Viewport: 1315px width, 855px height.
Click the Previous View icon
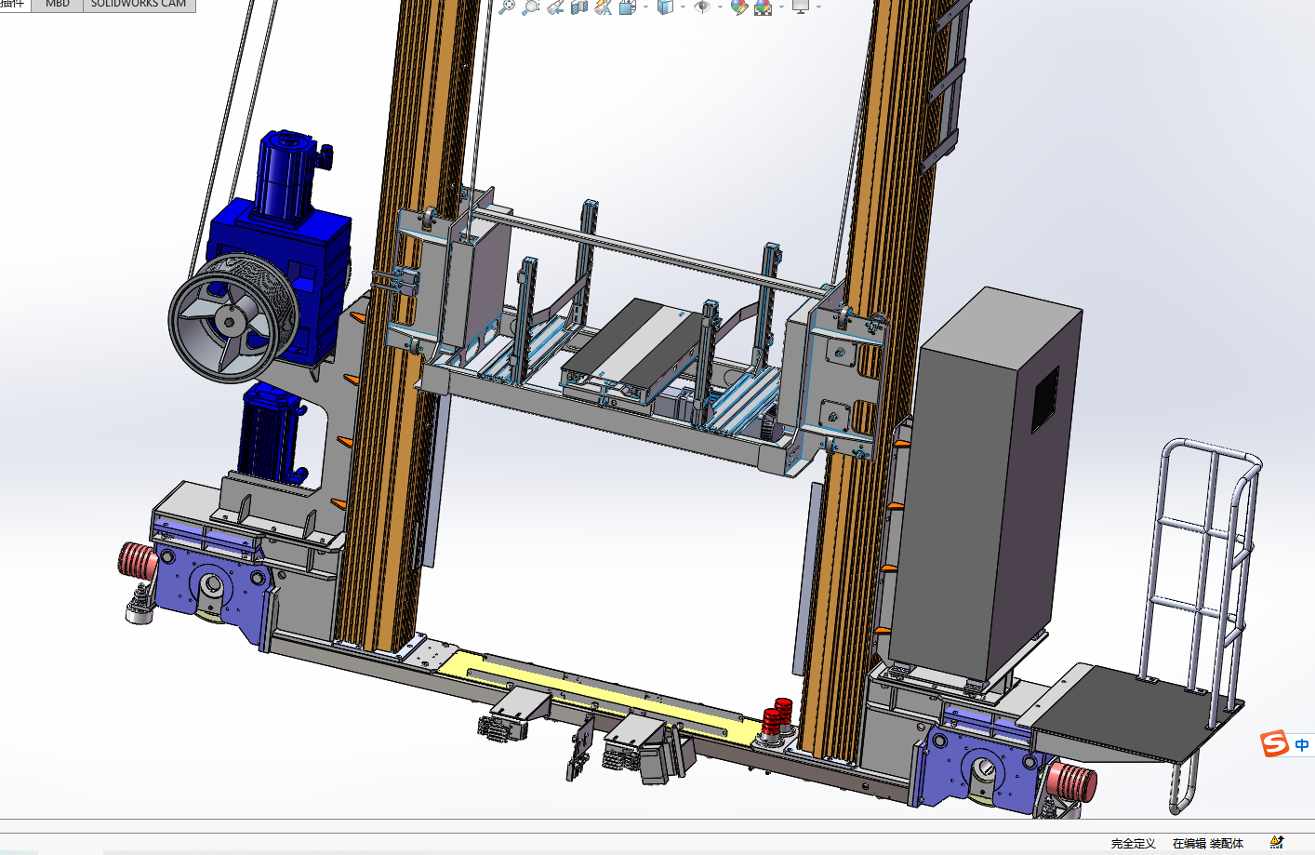(x=555, y=6)
